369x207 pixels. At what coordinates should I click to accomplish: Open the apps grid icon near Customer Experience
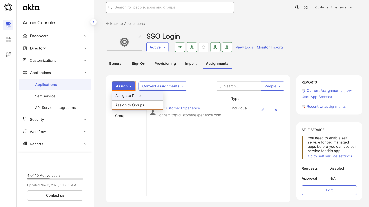click(x=306, y=7)
